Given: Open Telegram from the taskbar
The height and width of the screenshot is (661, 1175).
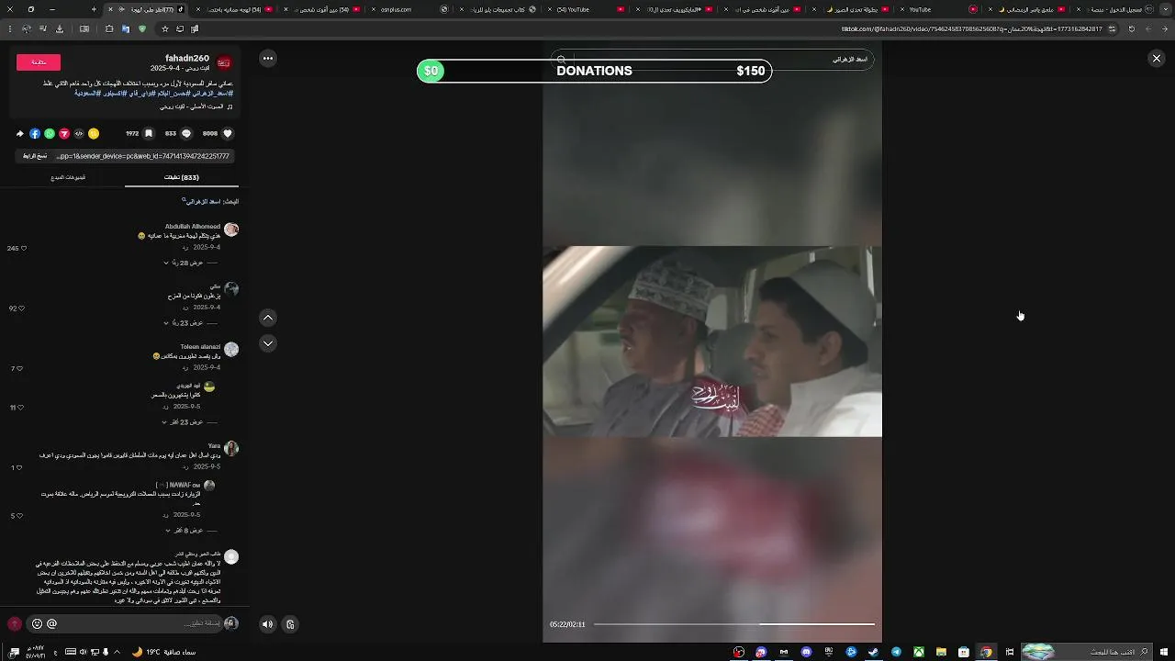Looking at the screenshot, I should (896, 652).
